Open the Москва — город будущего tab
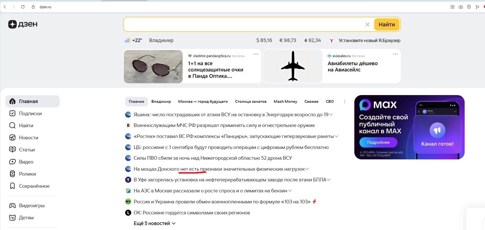The height and width of the screenshot is (230, 485). pyautogui.click(x=203, y=101)
